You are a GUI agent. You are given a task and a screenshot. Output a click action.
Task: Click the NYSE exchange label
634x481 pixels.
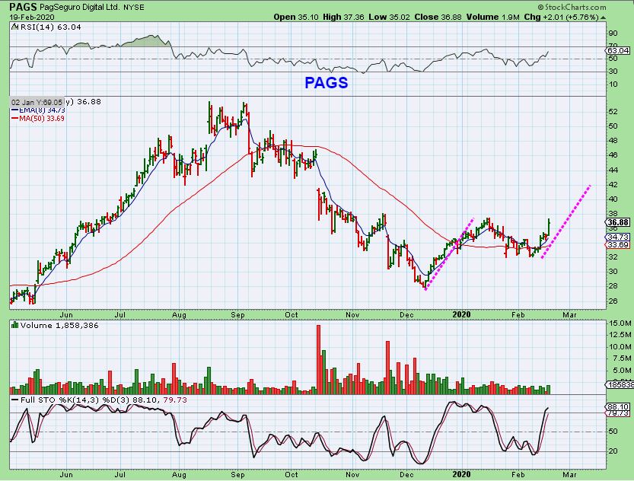(x=134, y=7)
